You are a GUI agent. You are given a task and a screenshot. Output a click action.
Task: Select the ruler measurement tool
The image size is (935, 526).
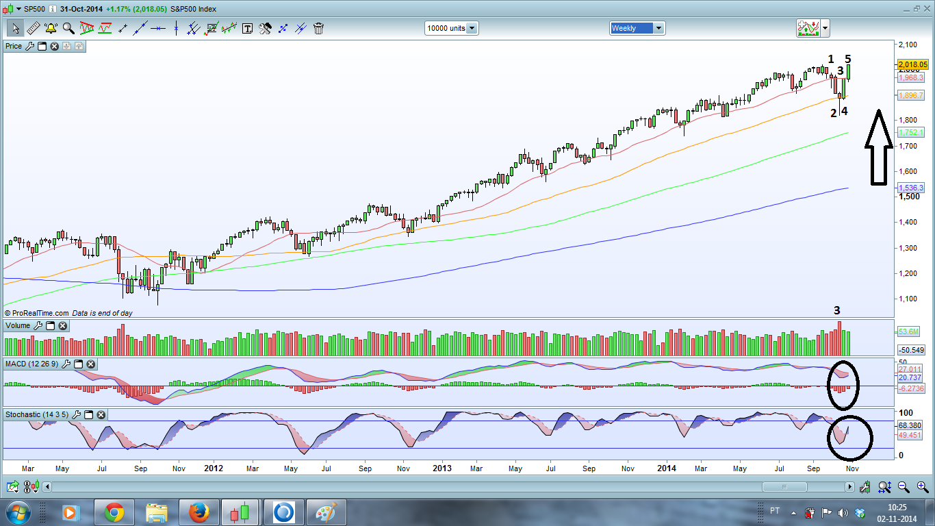33,28
